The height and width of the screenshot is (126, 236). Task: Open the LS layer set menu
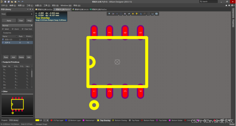41,120
